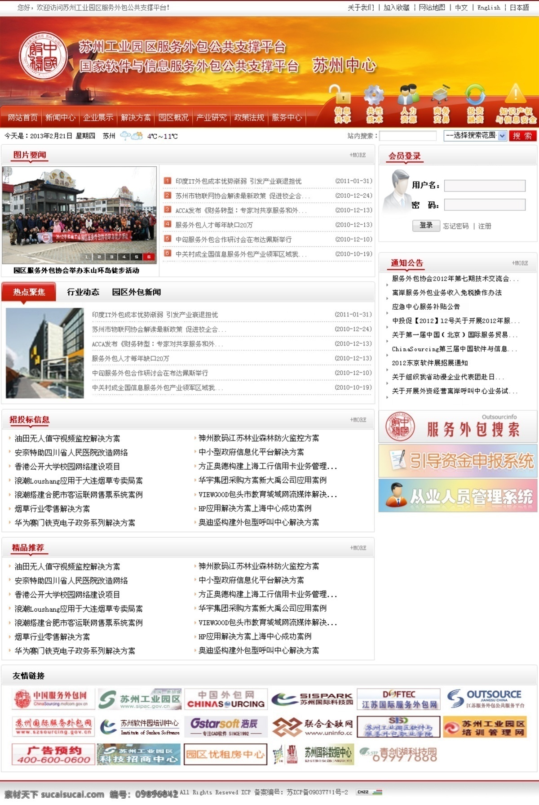The width and height of the screenshot is (539, 805).
Task: Focus the 用户名 input field
Action: coord(485,186)
